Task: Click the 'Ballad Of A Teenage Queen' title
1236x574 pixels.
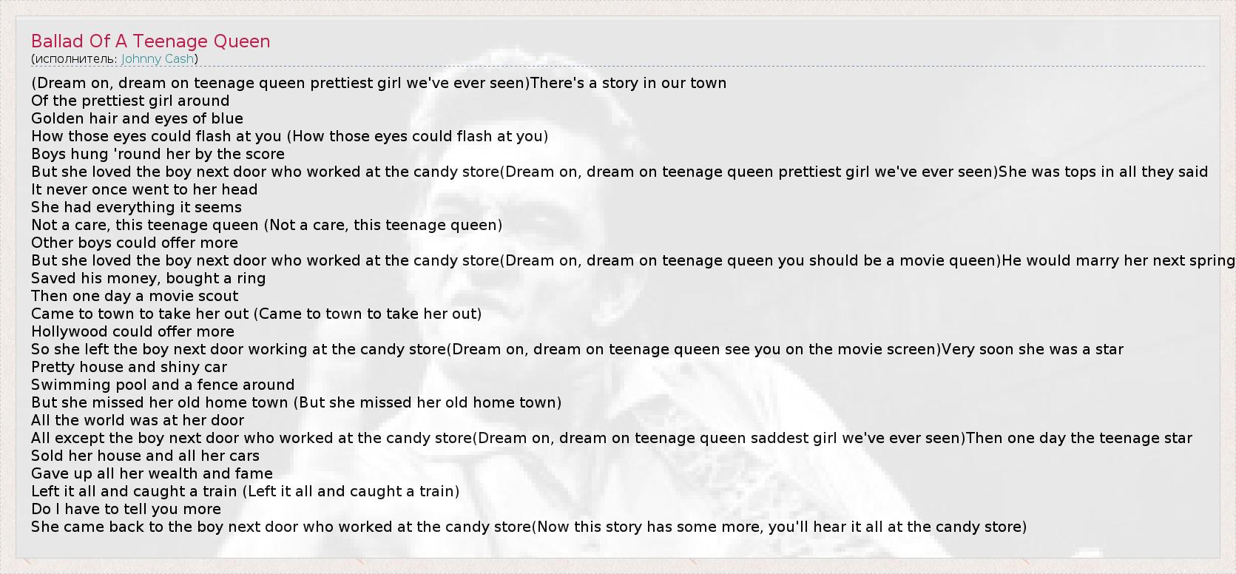Action: [x=151, y=41]
